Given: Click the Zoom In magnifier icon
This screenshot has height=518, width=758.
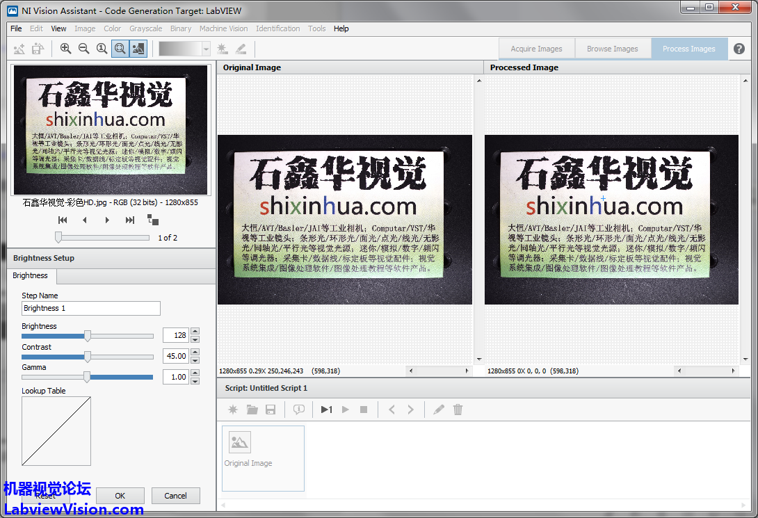Looking at the screenshot, I should 65,49.
